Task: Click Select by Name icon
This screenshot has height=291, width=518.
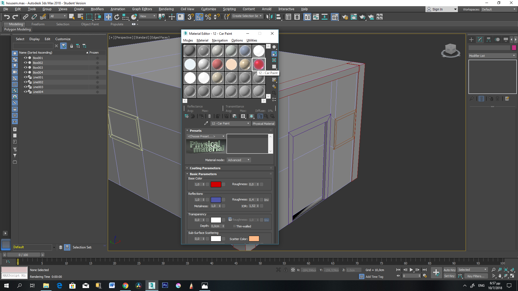Action: 80,17
